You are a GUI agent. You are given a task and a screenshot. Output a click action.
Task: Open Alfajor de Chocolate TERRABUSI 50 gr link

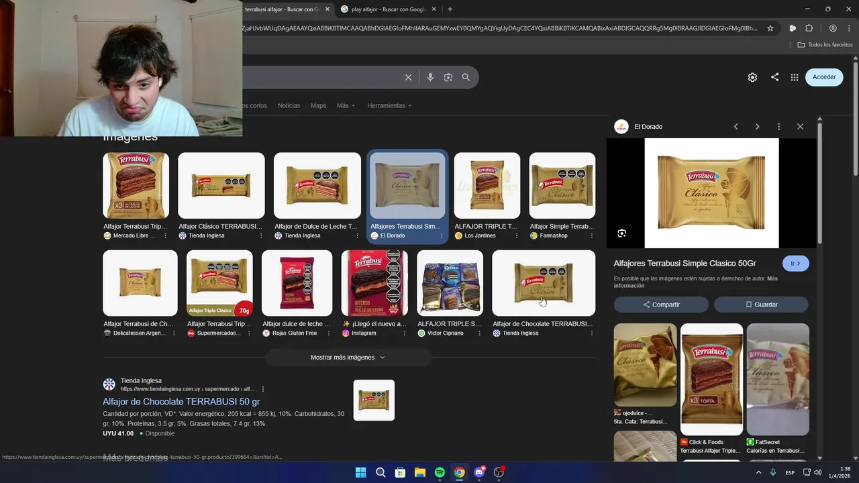tap(181, 402)
